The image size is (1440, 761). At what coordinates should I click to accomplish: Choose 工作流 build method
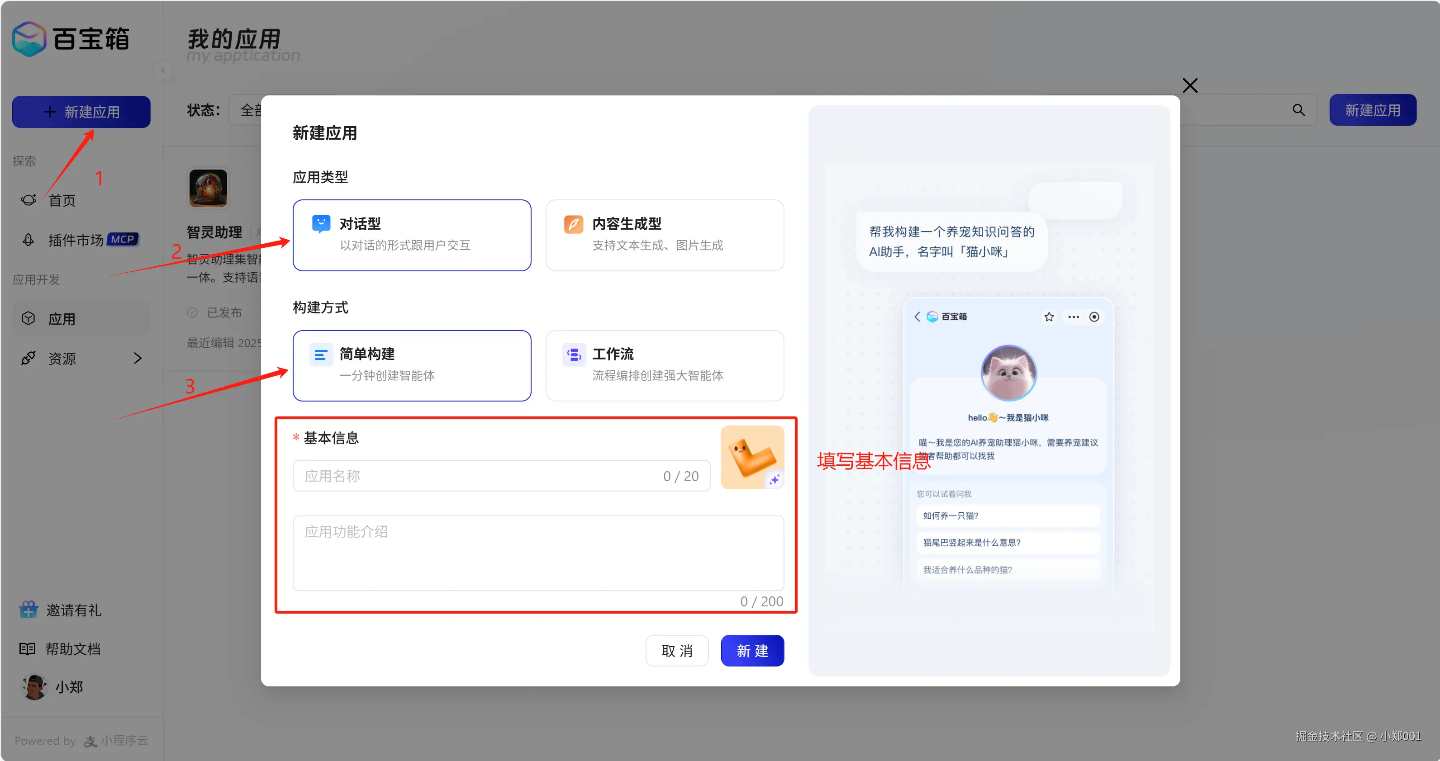(x=664, y=365)
